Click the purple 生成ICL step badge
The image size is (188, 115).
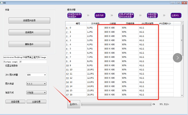pyautogui.click(x=176, y=15)
